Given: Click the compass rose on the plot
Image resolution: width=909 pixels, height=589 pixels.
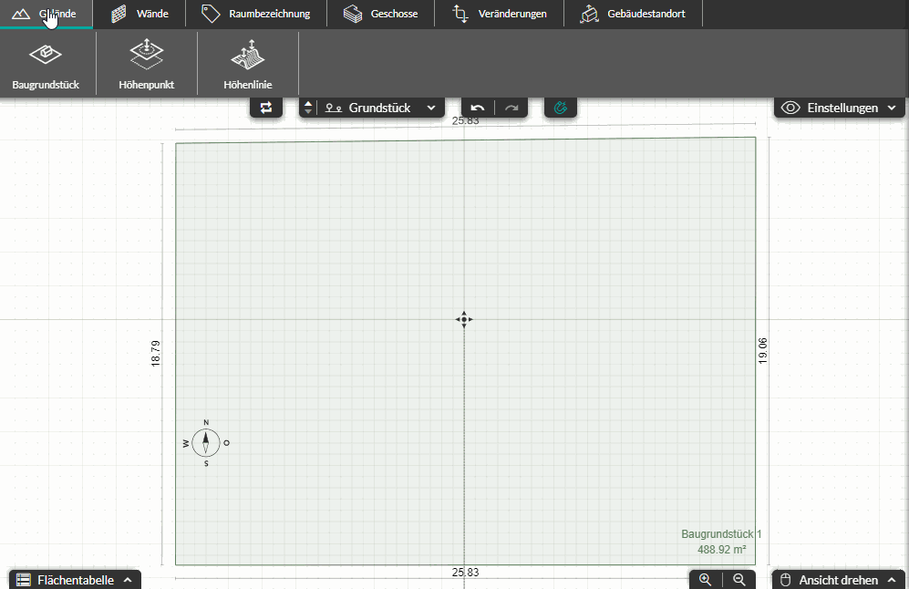Looking at the screenshot, I should point(206,443).
